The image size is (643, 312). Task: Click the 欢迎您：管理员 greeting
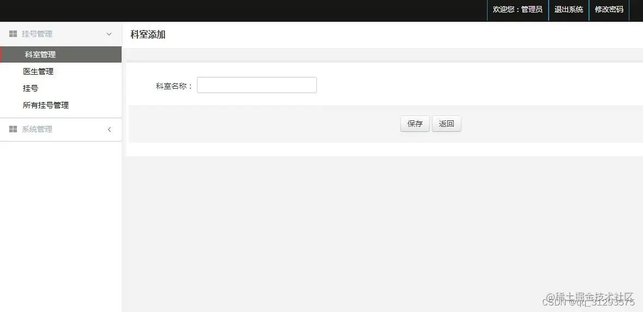[518, 9]
